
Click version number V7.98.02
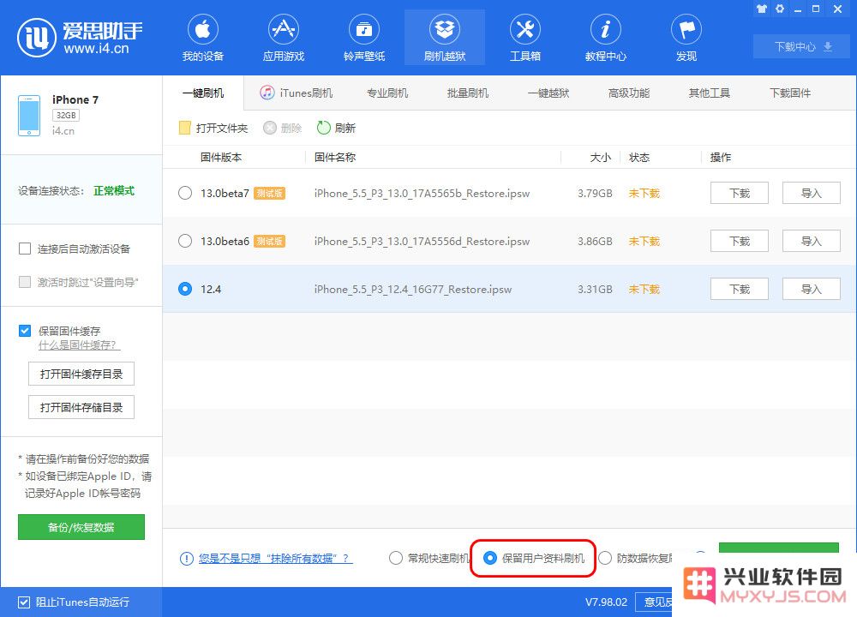[x=606, y=602]
